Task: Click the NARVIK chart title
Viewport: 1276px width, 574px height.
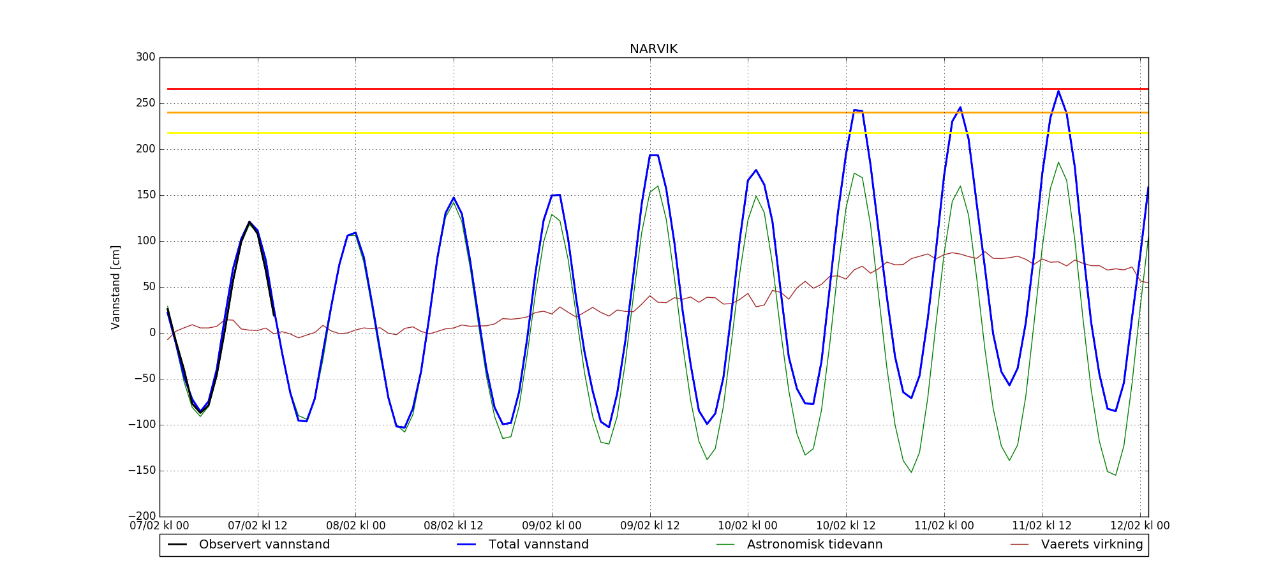Action: [x=653, y=49]
